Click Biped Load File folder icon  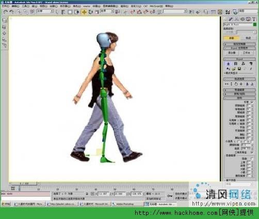[x=234, y=69]
